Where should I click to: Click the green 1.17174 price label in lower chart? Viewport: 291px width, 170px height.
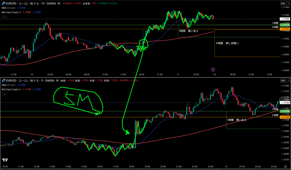coord(284,111)
